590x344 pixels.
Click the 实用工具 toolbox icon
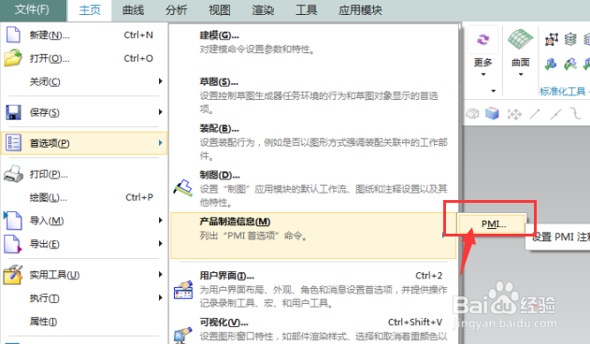click(13, 275)
